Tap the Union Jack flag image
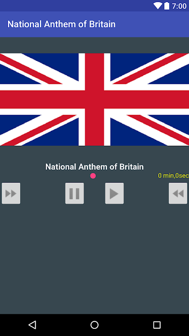The image size is (189, 336). 94,100
